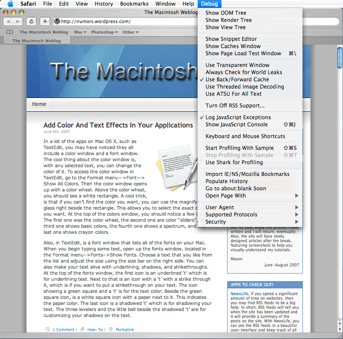Viewport: 343px width, 339px height.
Task: Choose Show Render Tree
Action: 250,20
